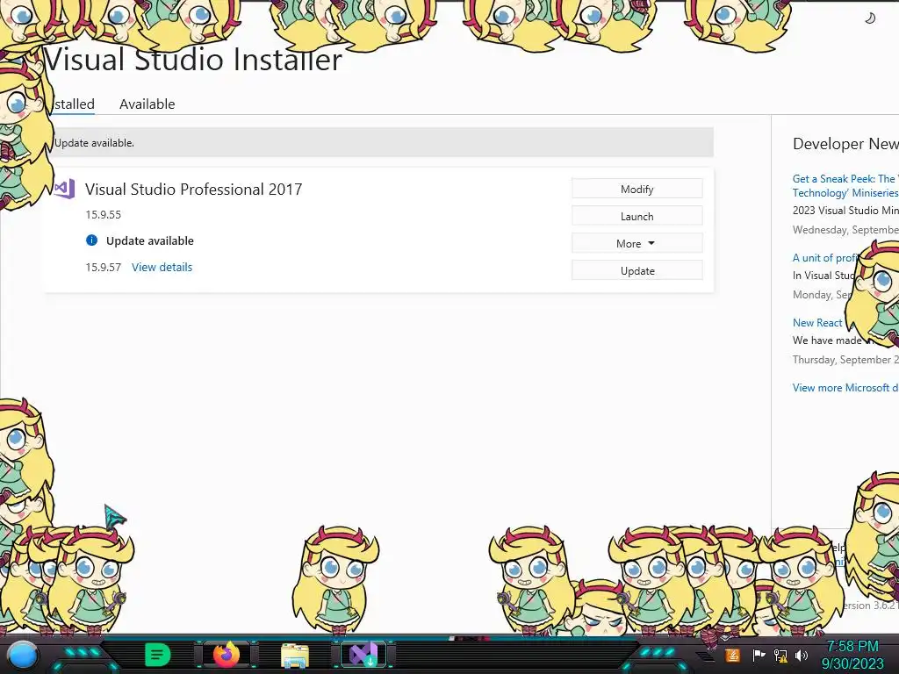Open 'A unit of profi...' news article
This screenshot has width=899, height=674.
(x=824, y=258)
